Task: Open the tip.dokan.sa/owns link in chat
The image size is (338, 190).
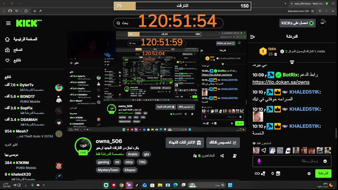Action: (281, 82)
